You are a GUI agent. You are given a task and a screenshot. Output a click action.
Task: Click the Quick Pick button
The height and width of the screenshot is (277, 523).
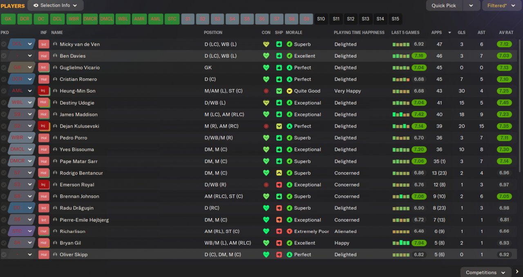pos(444,5)
